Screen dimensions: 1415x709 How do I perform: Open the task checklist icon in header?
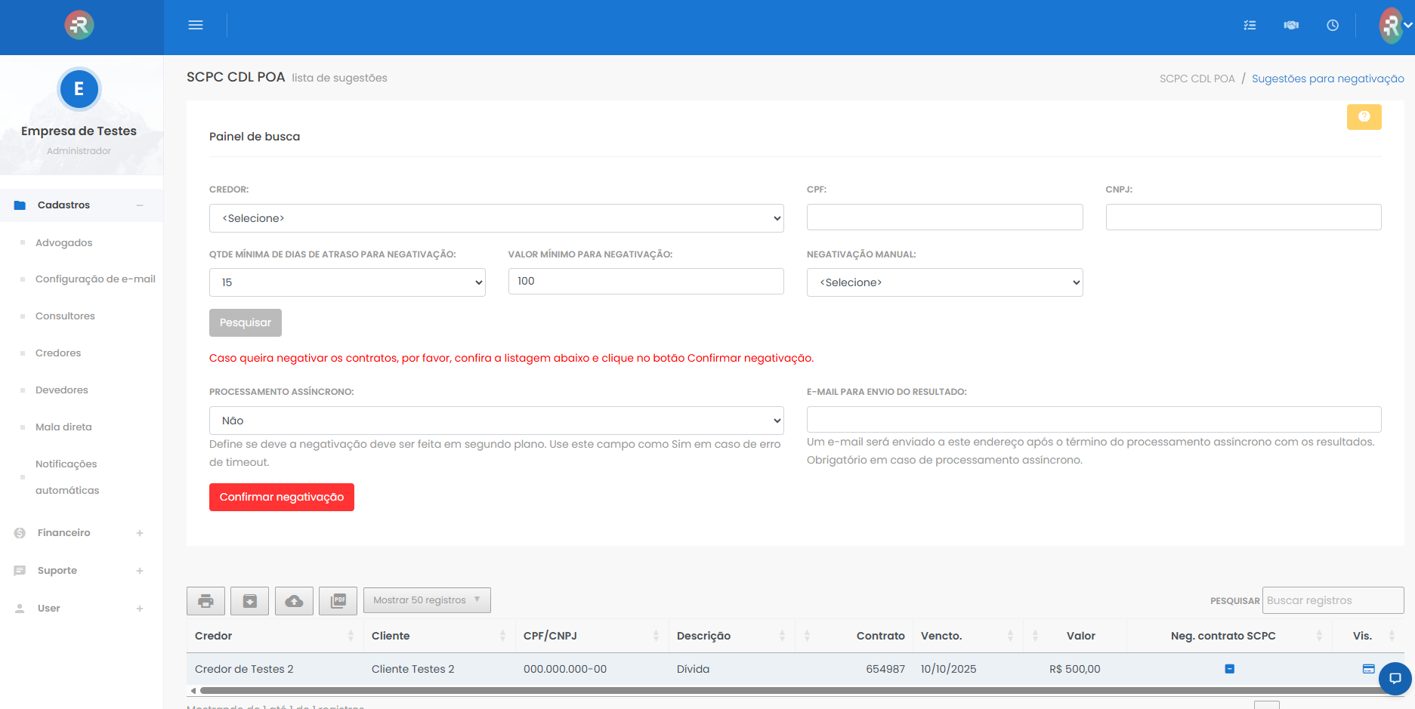[x=1250, y=25]
